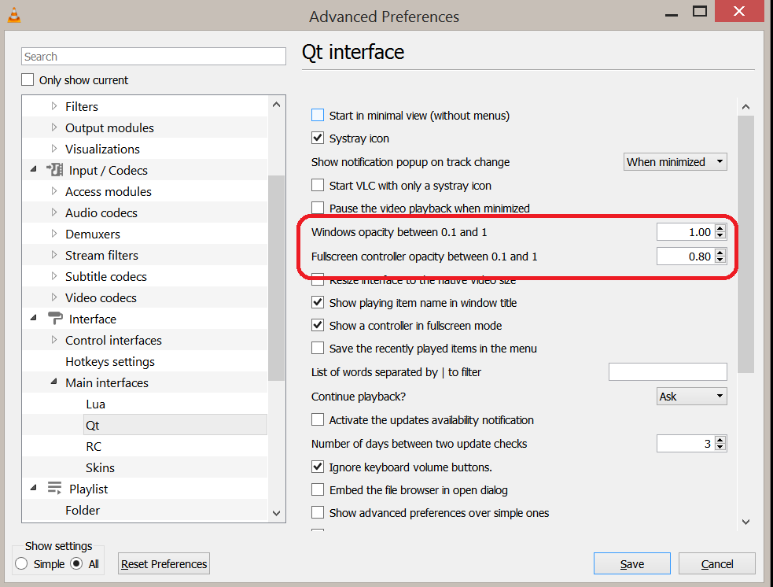Image resolution: width=773 pixels, height=587 pixels.
Task: Open the Continue playback Ask dropdown
Action: coord(692,396)
